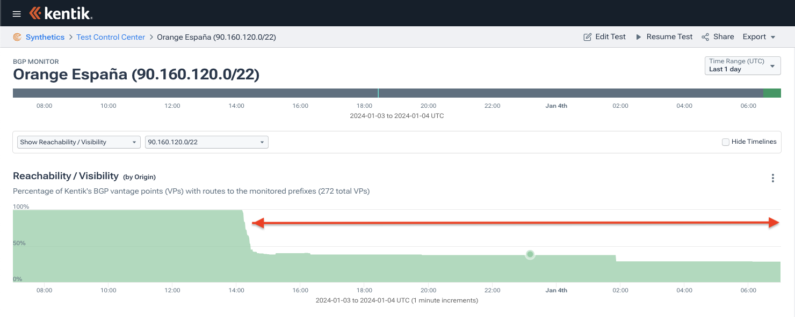Open the 90.160.120.0/22 prefix dropdown

click(207, 142)
